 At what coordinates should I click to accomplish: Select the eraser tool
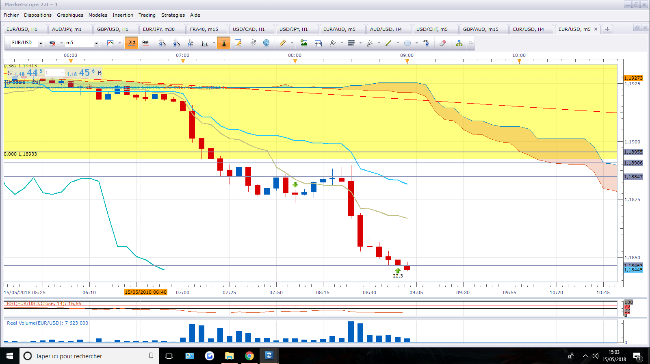(443, 43)
